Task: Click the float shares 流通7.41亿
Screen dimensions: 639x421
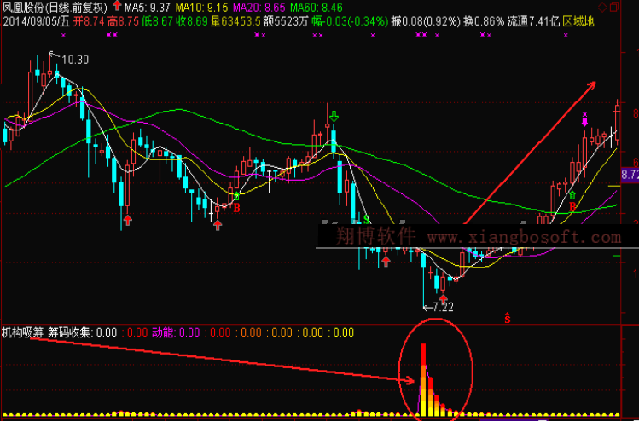Action: [533, 21]
